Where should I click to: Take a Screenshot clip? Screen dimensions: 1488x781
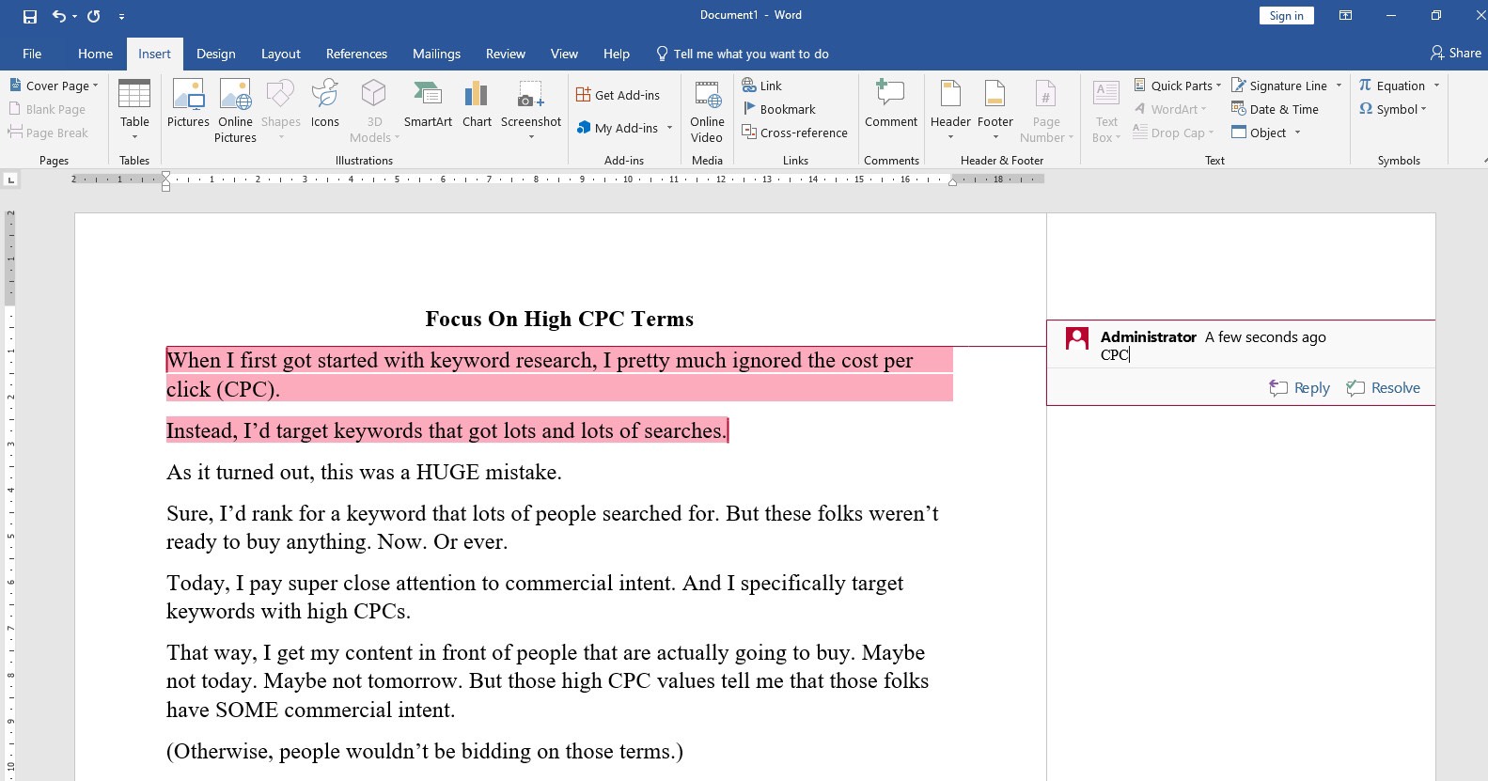(x=531, y=111)
